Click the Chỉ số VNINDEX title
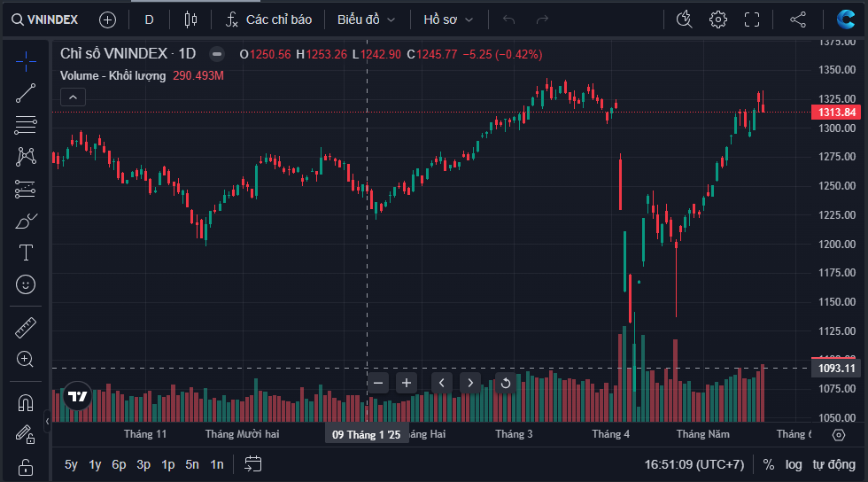This screenshot has height=482, width=868. coord(128,54)
